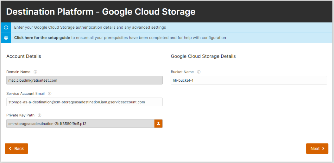Edit the Service Account Email field
The width and height of the screenshot is (334, 163).
tap(85, 102)
